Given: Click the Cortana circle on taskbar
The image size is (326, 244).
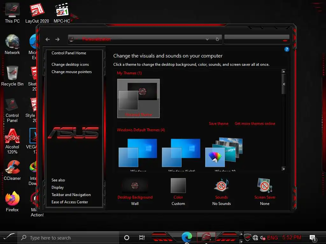Looking at the screenshot, I should (127, 238).
